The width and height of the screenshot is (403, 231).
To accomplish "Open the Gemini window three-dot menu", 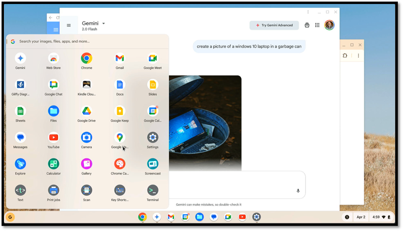I will 308,12.
